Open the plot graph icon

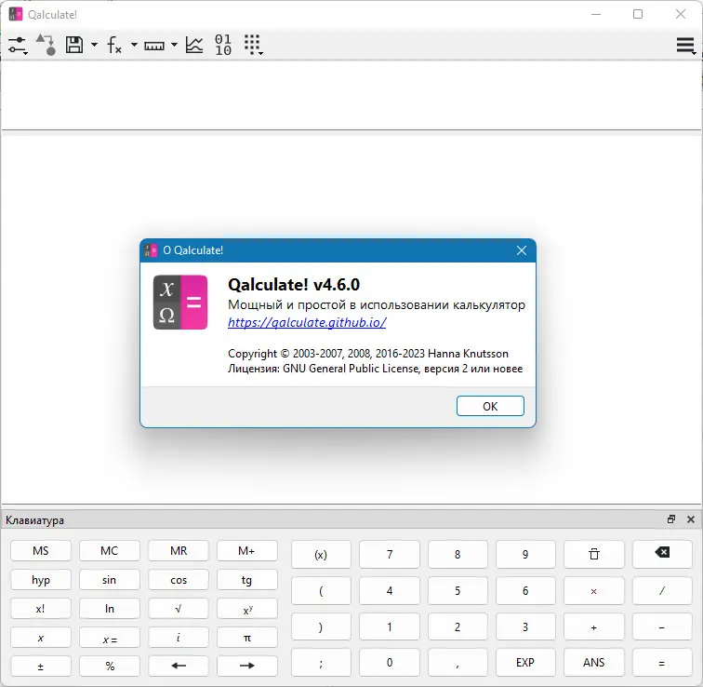point(194,45)
